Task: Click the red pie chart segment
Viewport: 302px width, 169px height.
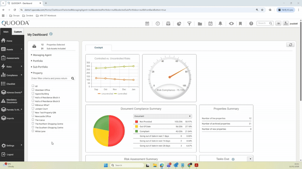Action: (x=117, y=131)
